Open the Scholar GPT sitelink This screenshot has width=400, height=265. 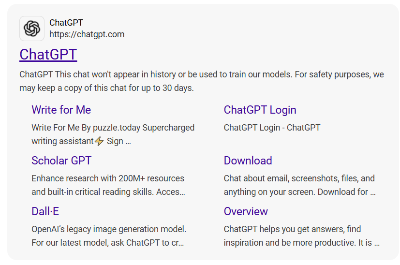(x=61, y=161)
